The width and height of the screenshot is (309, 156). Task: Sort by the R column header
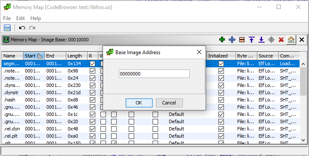pyautogui.click(x=93, y=56)
